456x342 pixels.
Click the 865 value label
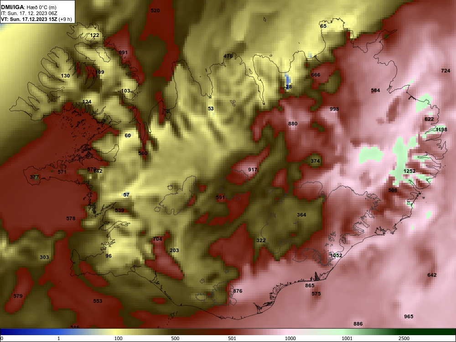pyautogui.click(x=310, y=285)
